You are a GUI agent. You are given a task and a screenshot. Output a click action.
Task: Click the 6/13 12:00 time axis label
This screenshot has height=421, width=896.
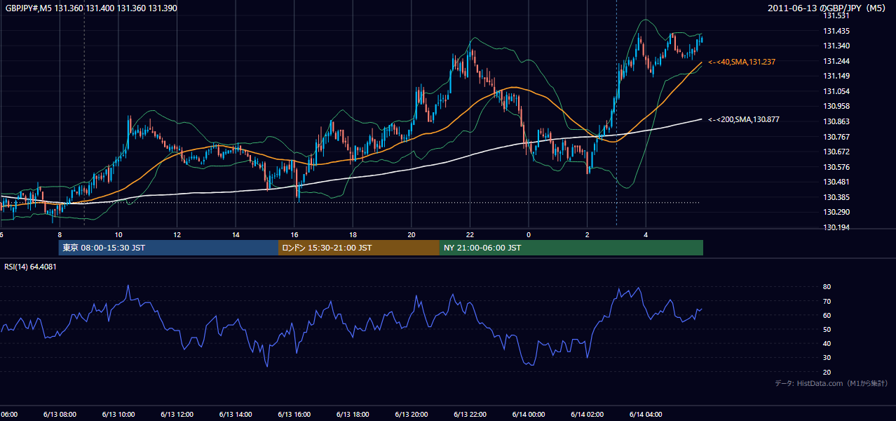point(177,414)
